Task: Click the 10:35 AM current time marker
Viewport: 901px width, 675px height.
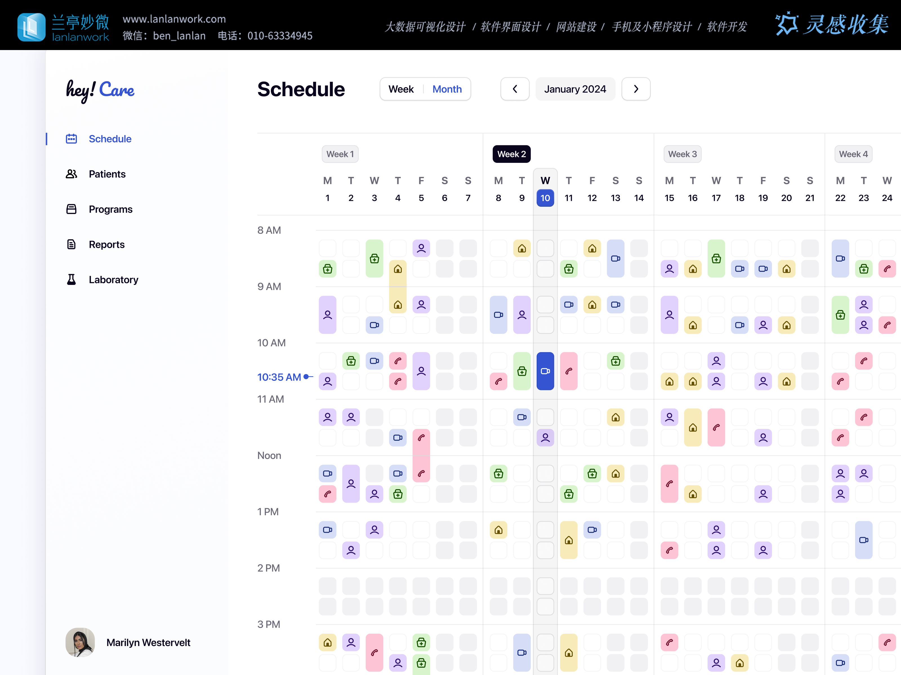Action: click(279, 377)
